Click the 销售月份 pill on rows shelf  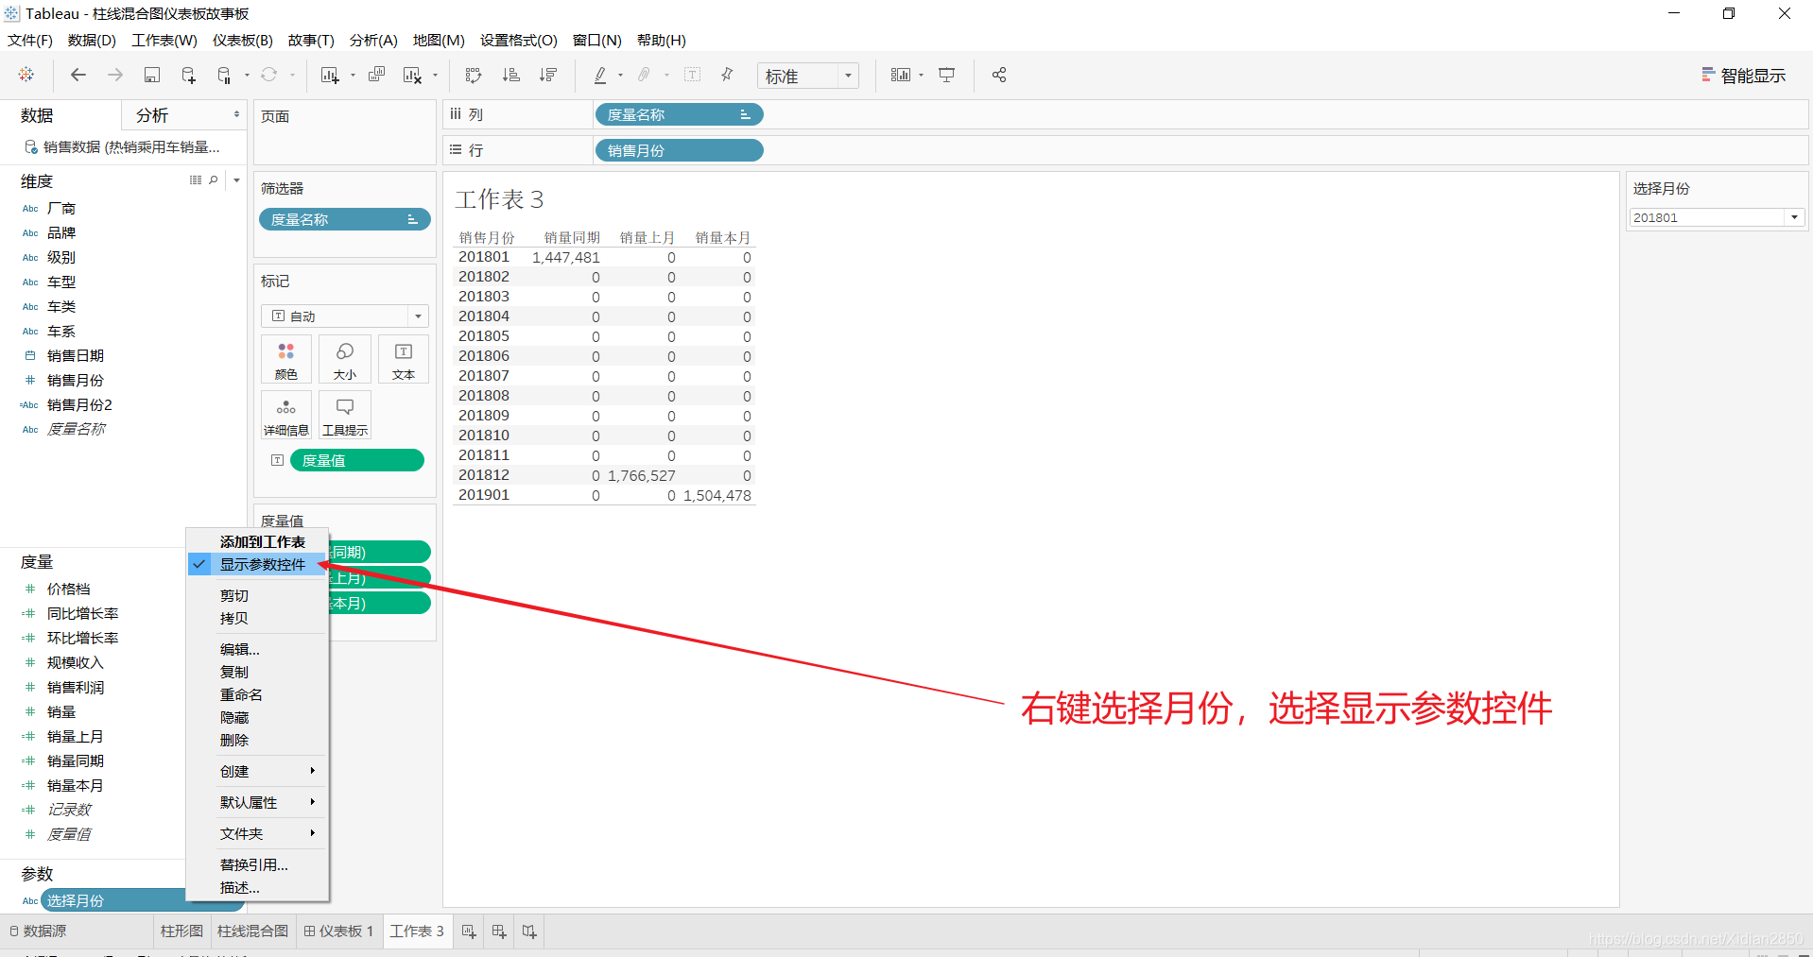pyautogui.click(x=679, y=150)
